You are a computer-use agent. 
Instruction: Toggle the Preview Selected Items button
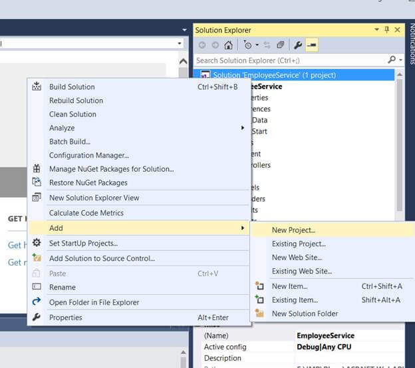(312, 45)
